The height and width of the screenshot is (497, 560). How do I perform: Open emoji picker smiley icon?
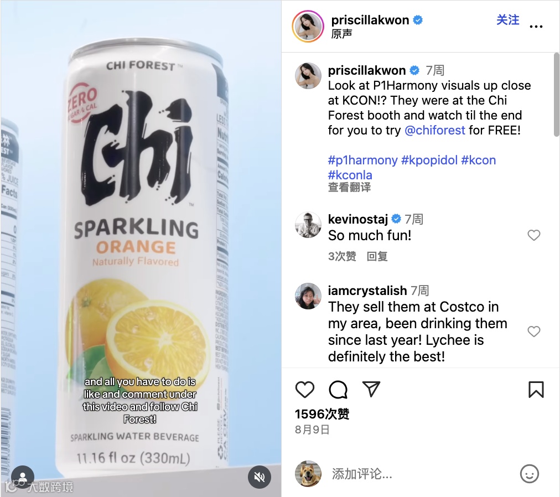click(x=529, y=474)
